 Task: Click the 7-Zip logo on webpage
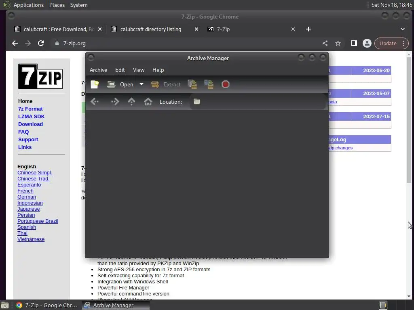[40, 76]
